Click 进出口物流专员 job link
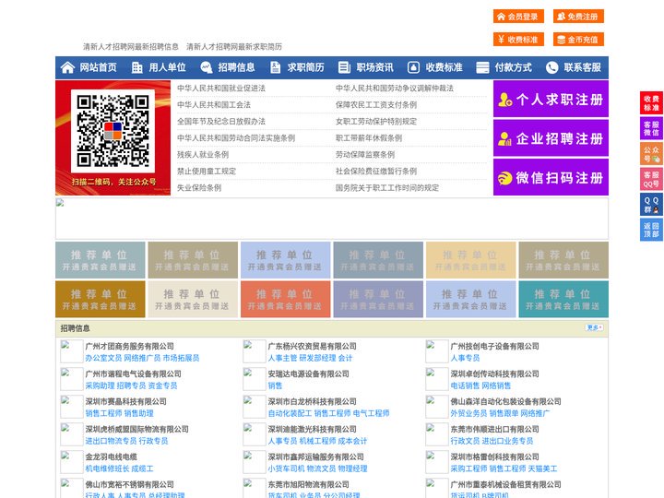The image size is (664, 498). [111, 441]
